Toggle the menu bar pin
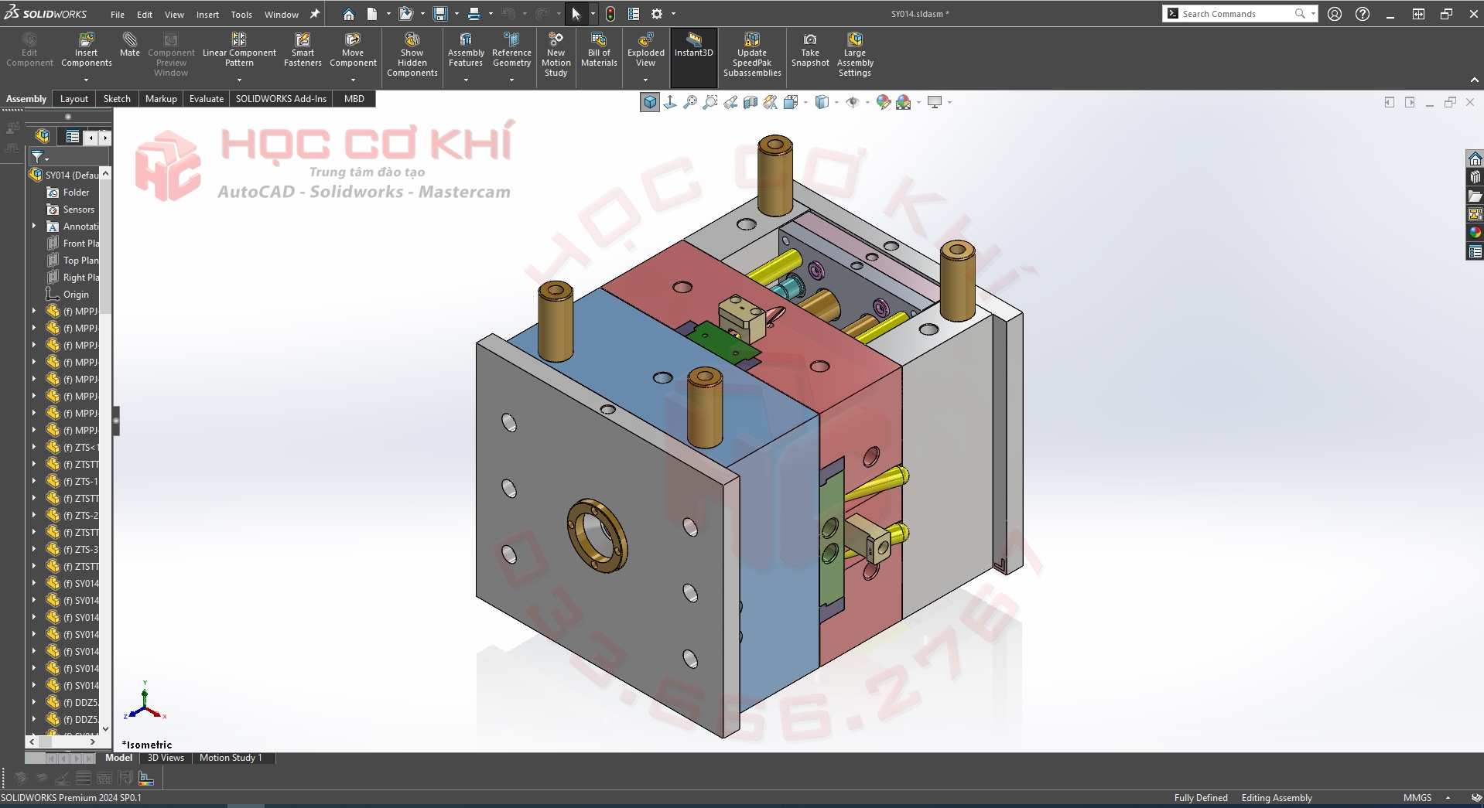Viewport: 1484px width, 808px height. coord(315,14)
